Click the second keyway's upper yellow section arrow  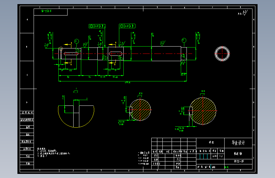112,44
